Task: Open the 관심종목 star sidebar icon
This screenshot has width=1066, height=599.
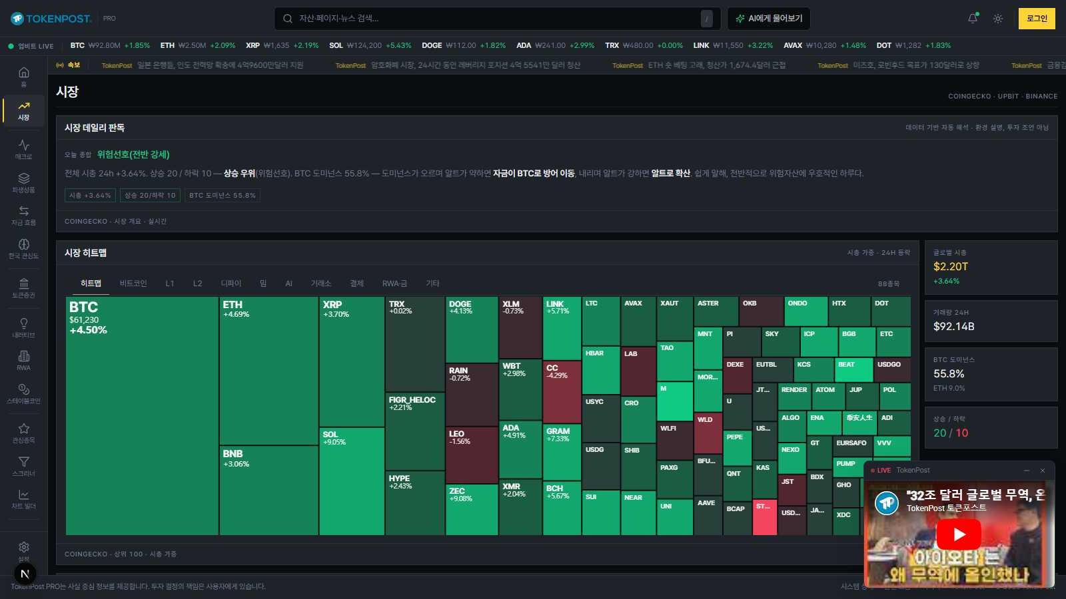Action: [x=24, y=433]
